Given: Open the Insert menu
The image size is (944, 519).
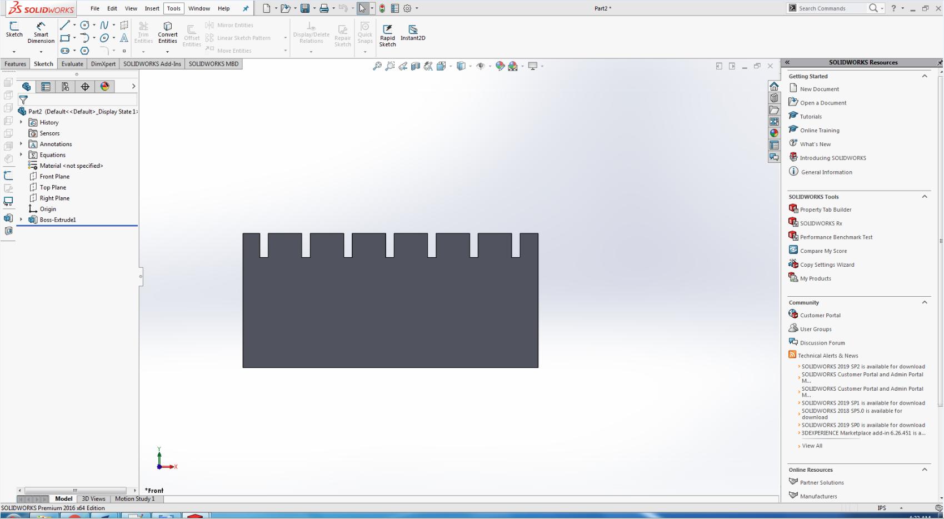Looking at the screenshot, I should (x=152, y=8).
